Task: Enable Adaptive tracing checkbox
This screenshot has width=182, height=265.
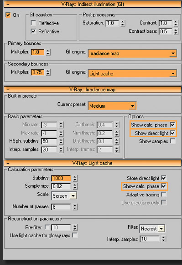Action: click(x=164, y=195)
